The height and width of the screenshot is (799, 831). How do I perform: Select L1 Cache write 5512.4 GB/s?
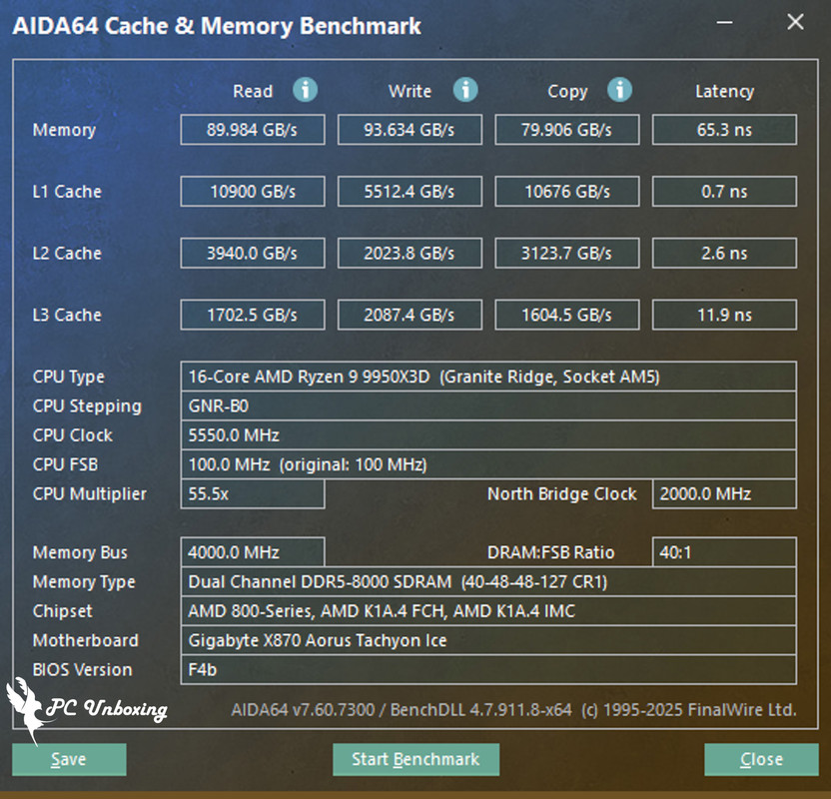410,192
